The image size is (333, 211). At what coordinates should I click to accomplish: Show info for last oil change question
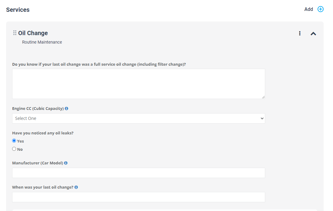click(x=76, y=187)
